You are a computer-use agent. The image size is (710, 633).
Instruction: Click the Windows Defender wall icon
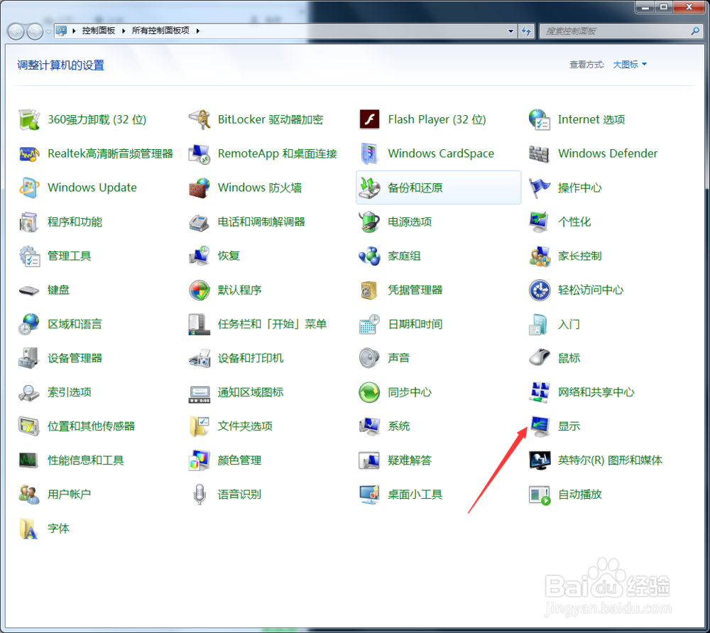540,153
